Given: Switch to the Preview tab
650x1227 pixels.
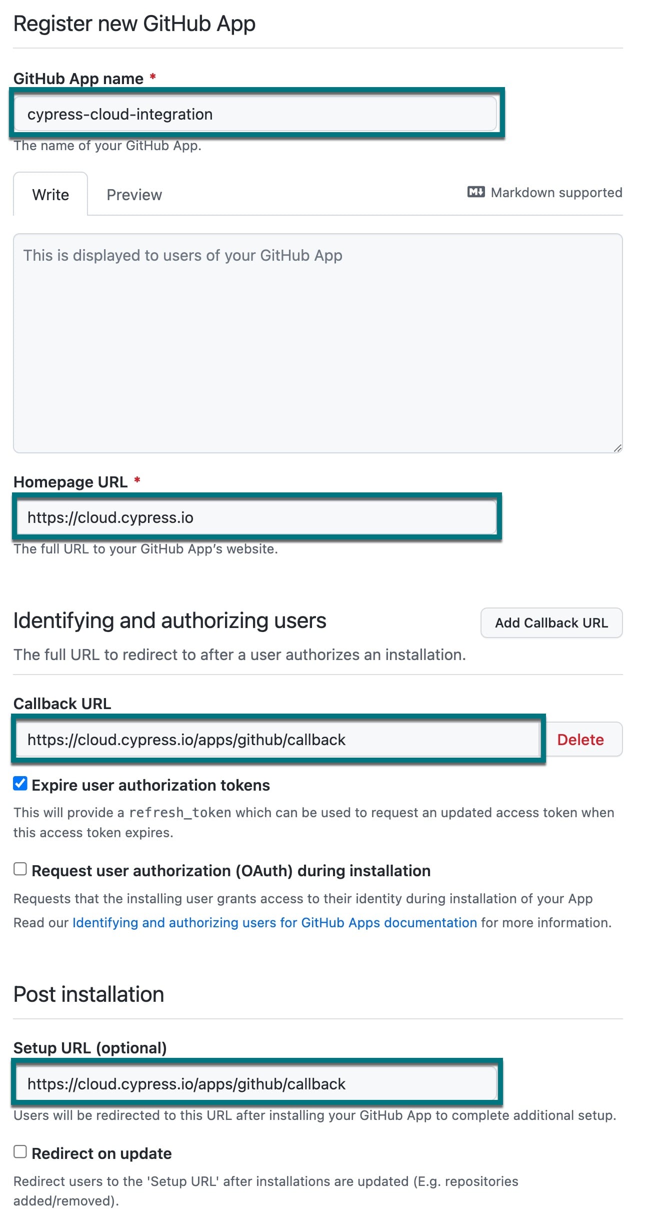Looking at the screenshot, I should [x=134, y=194].
